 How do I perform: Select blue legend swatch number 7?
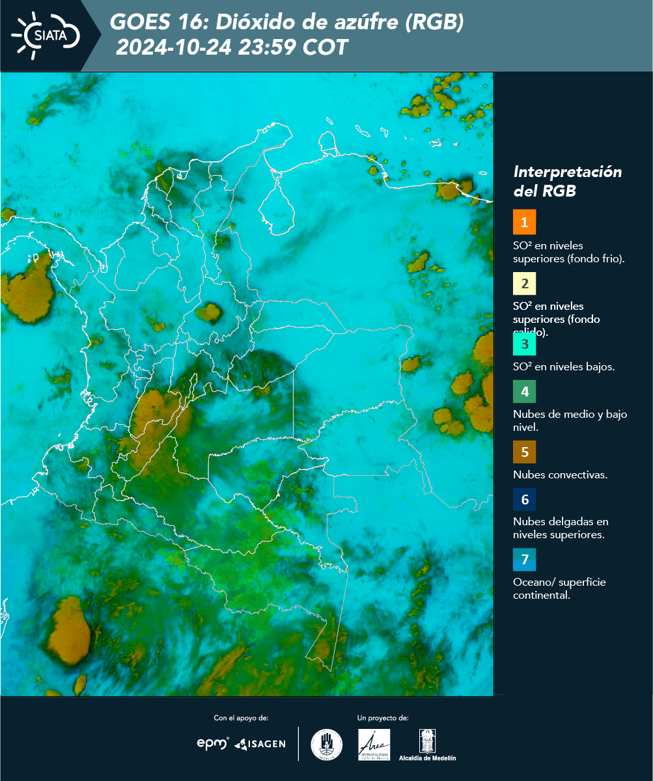click(x=525, y=560)
